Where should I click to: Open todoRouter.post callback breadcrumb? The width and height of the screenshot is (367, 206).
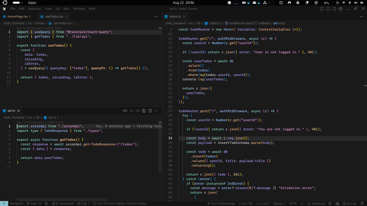pos(247,23)
